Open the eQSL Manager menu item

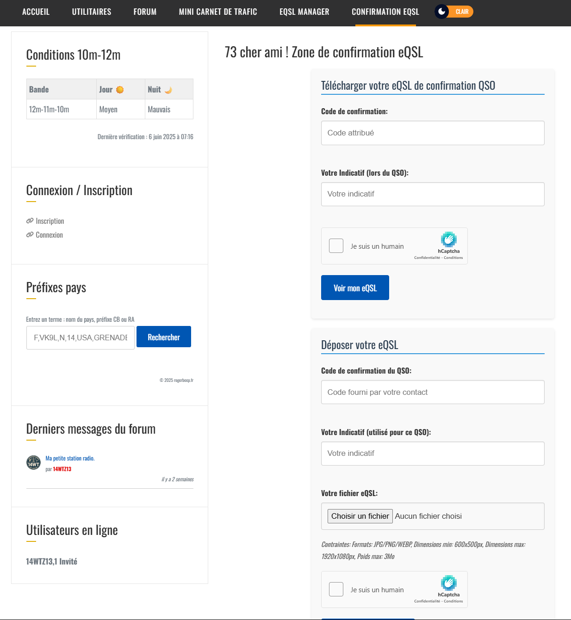tap(304, 12)
